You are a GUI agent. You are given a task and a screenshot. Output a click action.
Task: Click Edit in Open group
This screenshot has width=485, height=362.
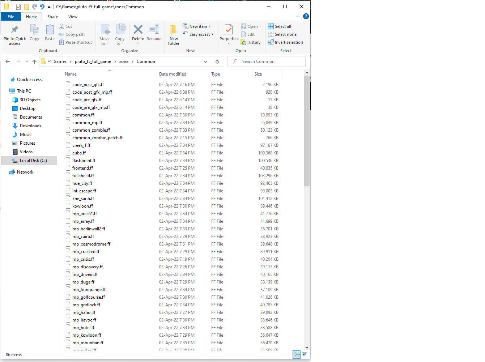(248, 34)
